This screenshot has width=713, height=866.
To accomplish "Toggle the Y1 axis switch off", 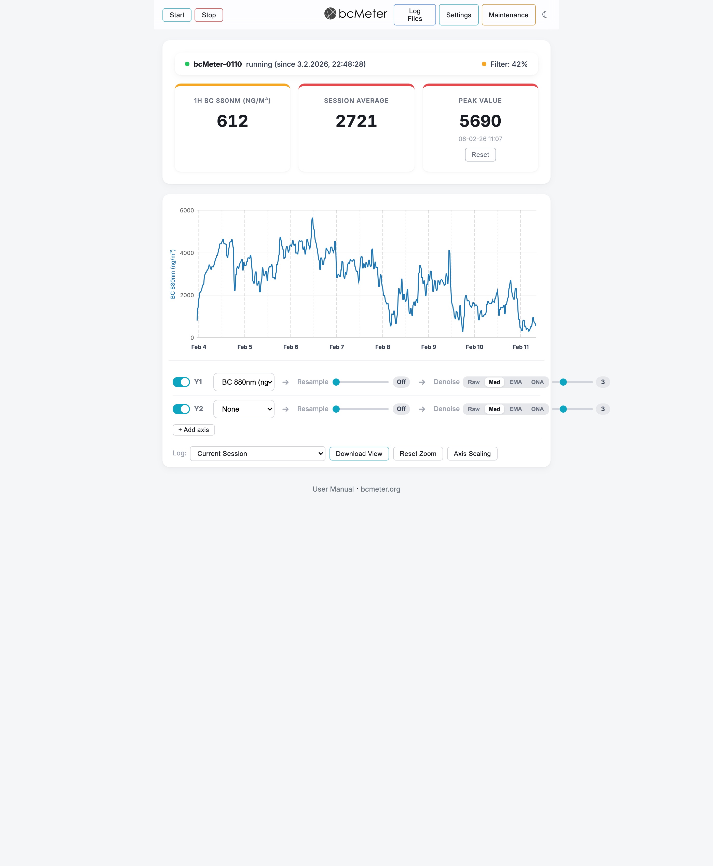I will 181,382.
